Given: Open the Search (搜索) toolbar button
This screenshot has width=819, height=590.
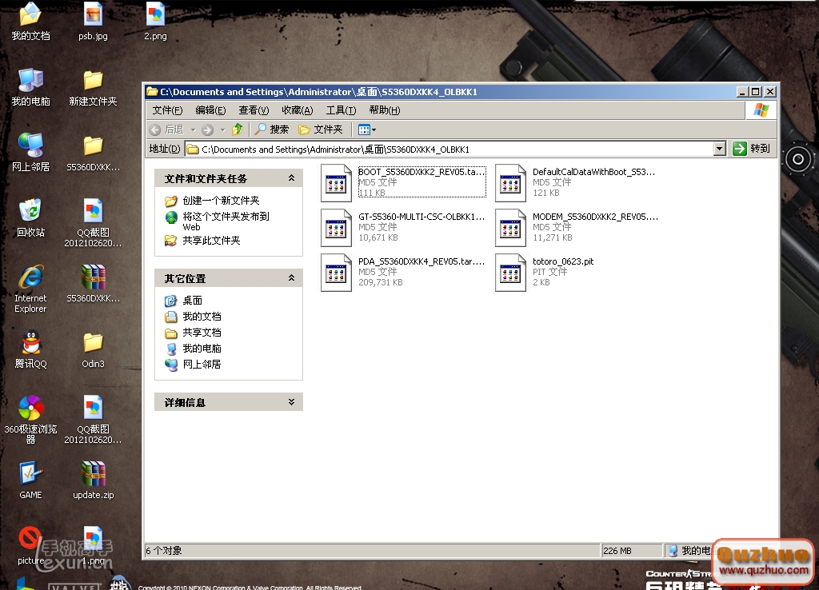Looking at the screenshot, I should (x=272, y=129).
